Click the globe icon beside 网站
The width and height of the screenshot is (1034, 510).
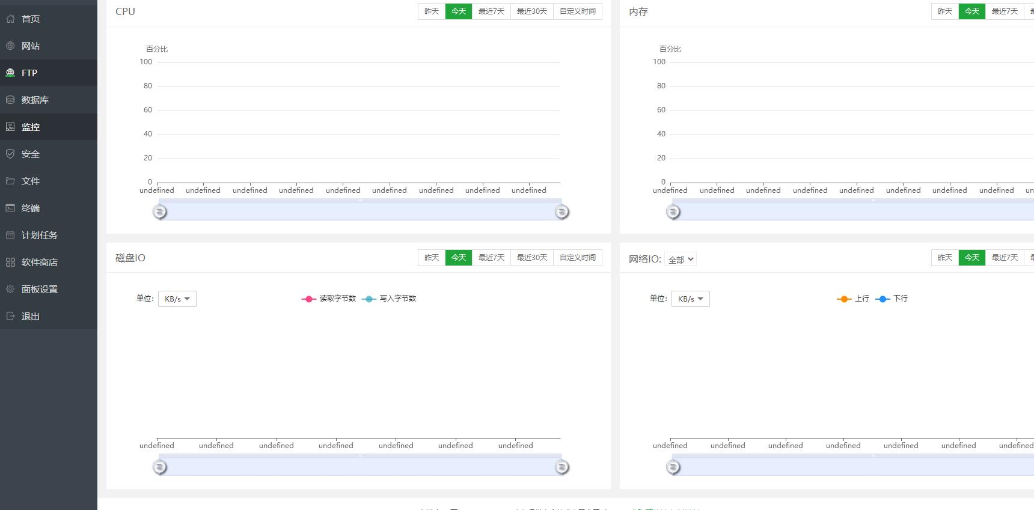coord(10,46)
